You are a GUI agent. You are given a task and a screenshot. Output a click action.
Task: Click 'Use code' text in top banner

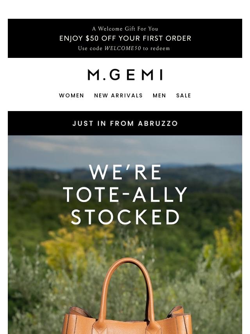pos(90,48)
